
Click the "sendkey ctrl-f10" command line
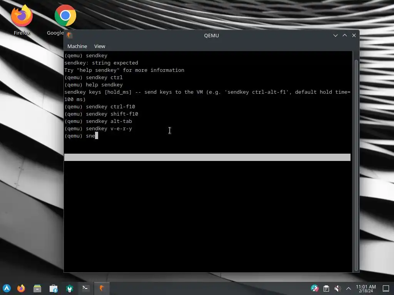coord(100,107)
